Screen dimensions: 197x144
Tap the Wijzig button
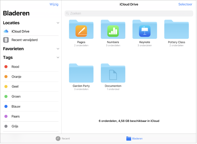[x=54, y=4]
